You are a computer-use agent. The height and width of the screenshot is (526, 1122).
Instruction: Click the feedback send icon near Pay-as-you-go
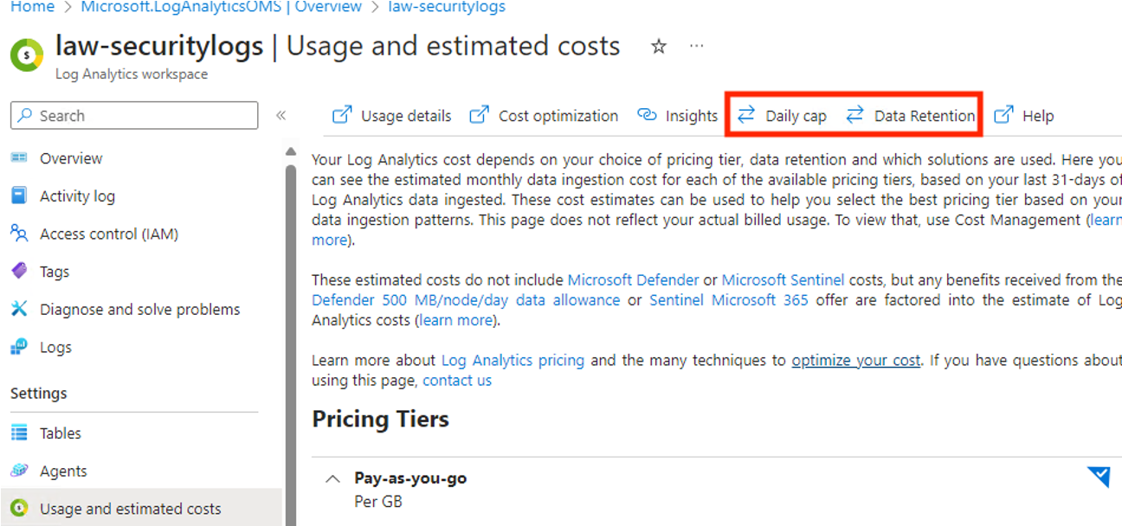1098,477
